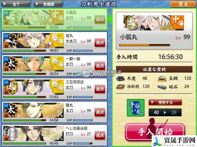Expand the 使用する help token dropdown

coord(165,102)
